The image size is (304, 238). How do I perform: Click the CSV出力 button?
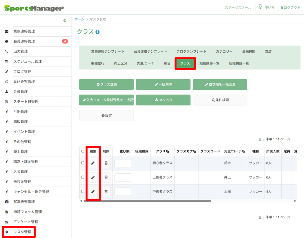163,100
